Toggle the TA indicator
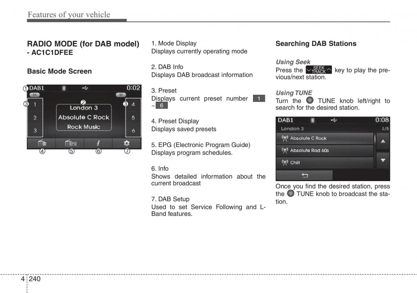Image resolution: width=417 pixels, height=293 pixels. coord(34,95)
